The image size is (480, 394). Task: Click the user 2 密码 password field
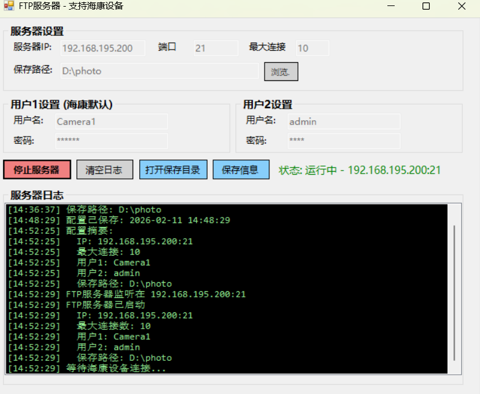(343, 141)
